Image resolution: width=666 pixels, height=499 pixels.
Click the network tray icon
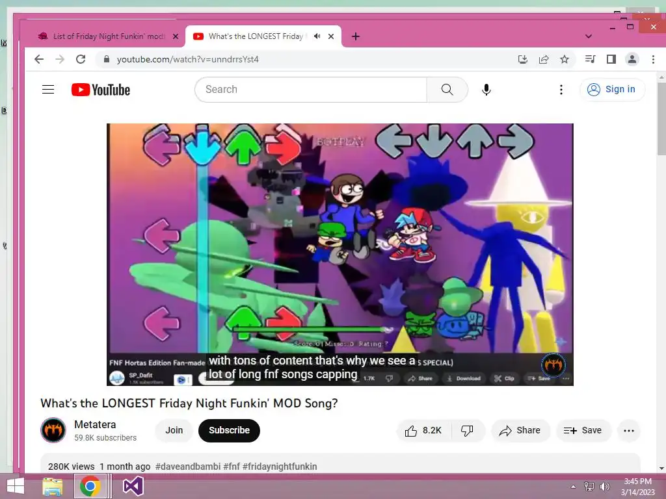pyautogui.click(x=589, y=487)
